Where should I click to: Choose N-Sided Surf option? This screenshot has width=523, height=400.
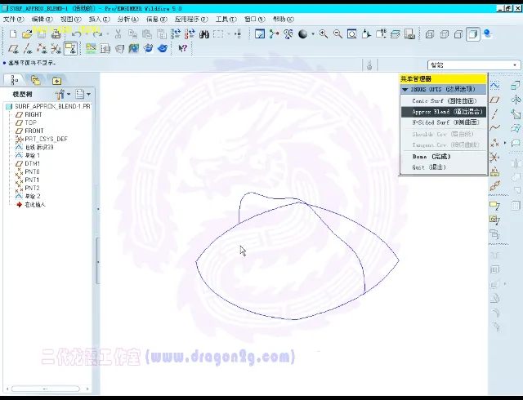click(x=445, y=122)
